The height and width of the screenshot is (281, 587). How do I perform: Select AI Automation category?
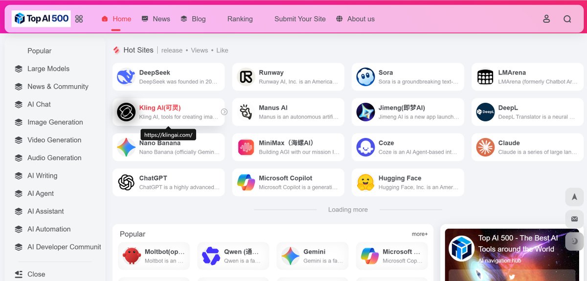coord(43,229)
